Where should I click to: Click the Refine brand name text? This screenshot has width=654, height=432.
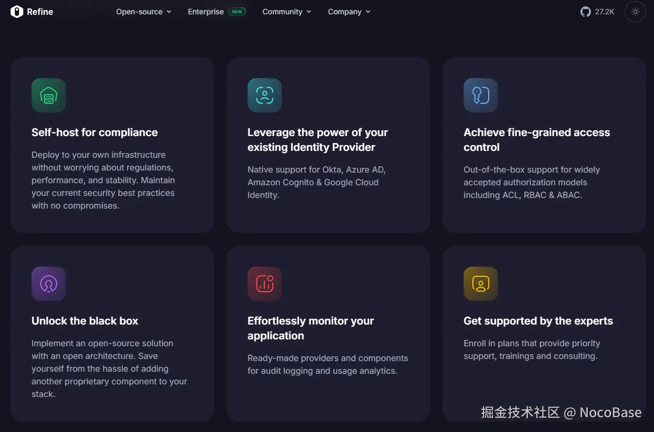point(40,12)
